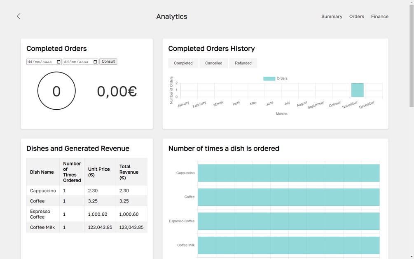Click the Coffee Milk bar in chart

point(288,245)
